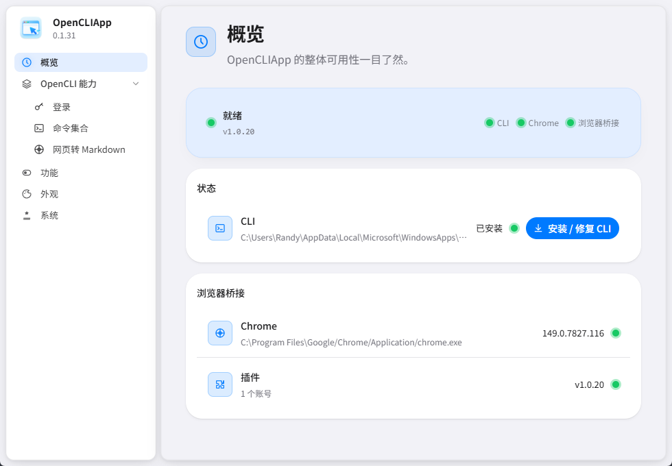This screenshot has width=672, height=466.
Task: Click the subtitle OpenCLIApp 的整体可用性一目了然
Action: click(318, 60)
